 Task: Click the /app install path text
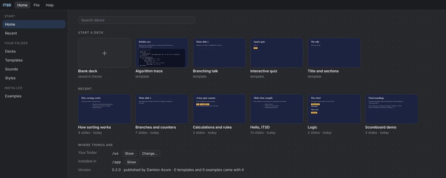click(117, 162)
